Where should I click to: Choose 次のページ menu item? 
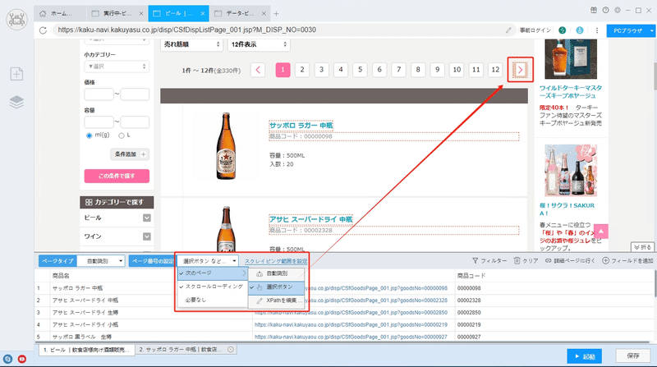tap(213, 273)
